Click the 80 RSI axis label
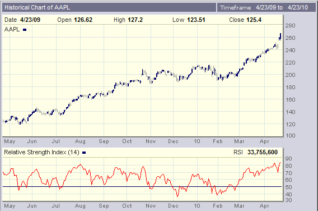 (x=288, y=166)
